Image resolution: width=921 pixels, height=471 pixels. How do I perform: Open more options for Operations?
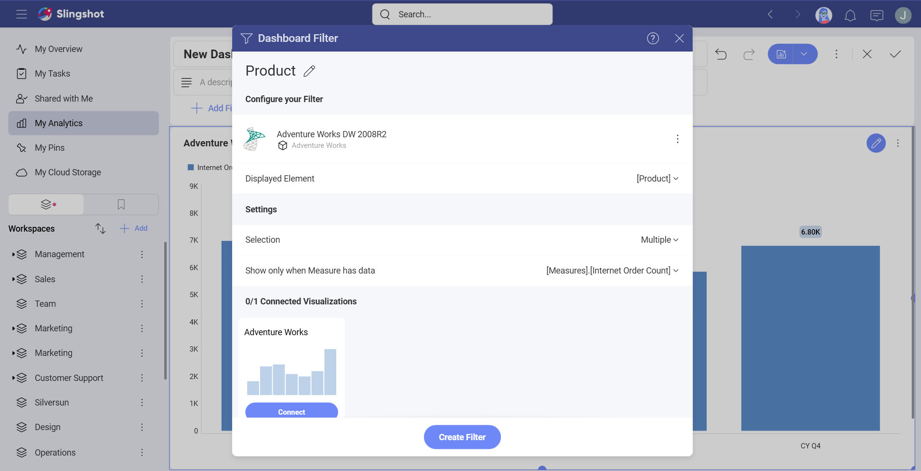(x=142, y=453)
